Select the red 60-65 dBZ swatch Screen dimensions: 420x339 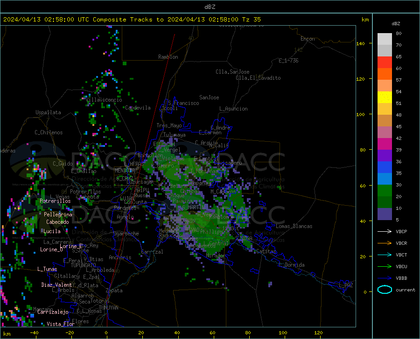click(x=385, y=62)
